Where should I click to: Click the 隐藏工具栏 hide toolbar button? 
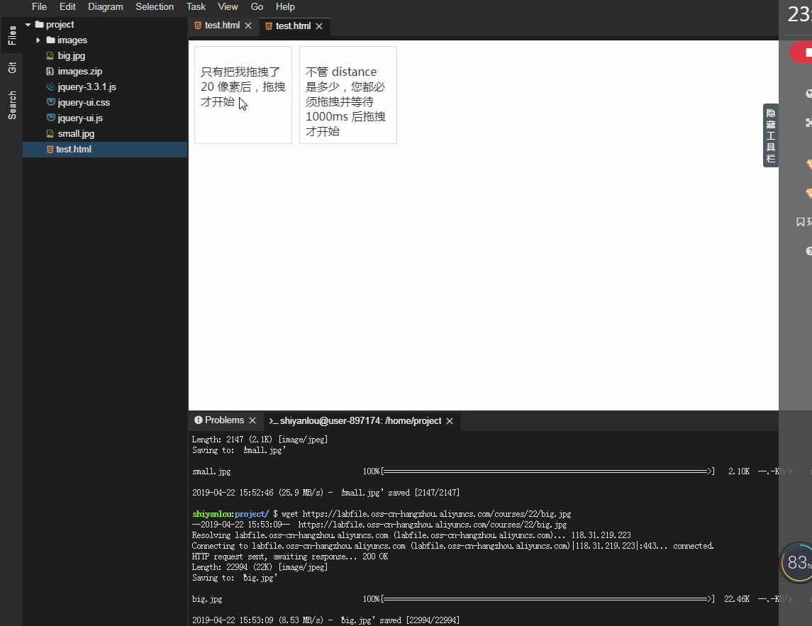coord(771,135)
